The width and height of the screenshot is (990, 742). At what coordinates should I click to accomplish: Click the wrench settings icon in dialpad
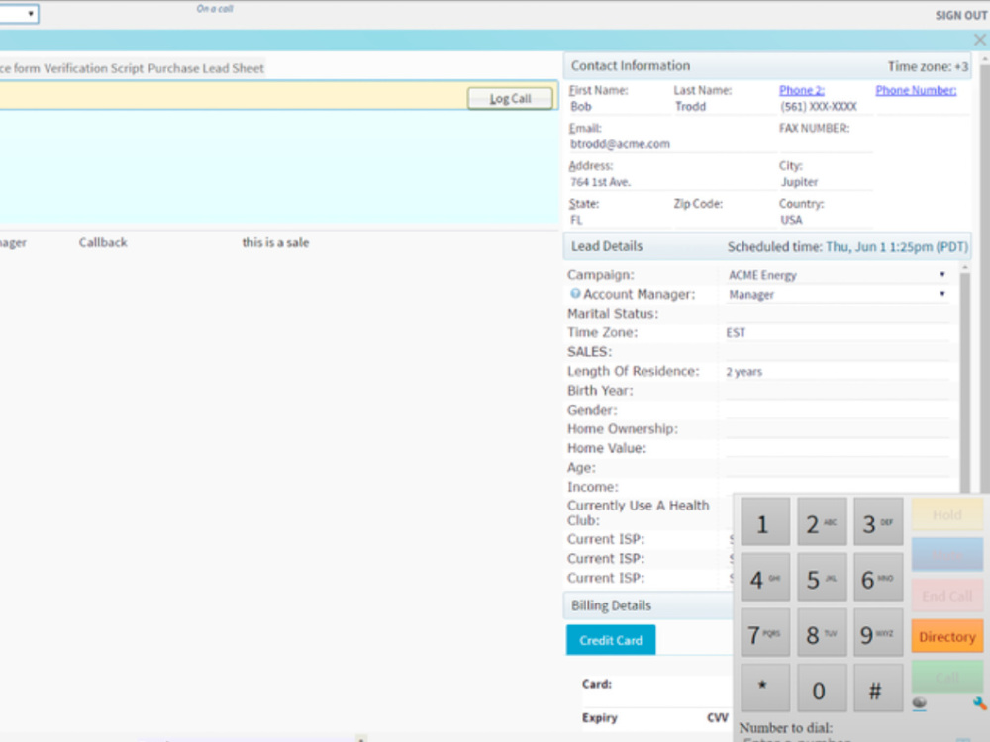(x=979, y=703)
